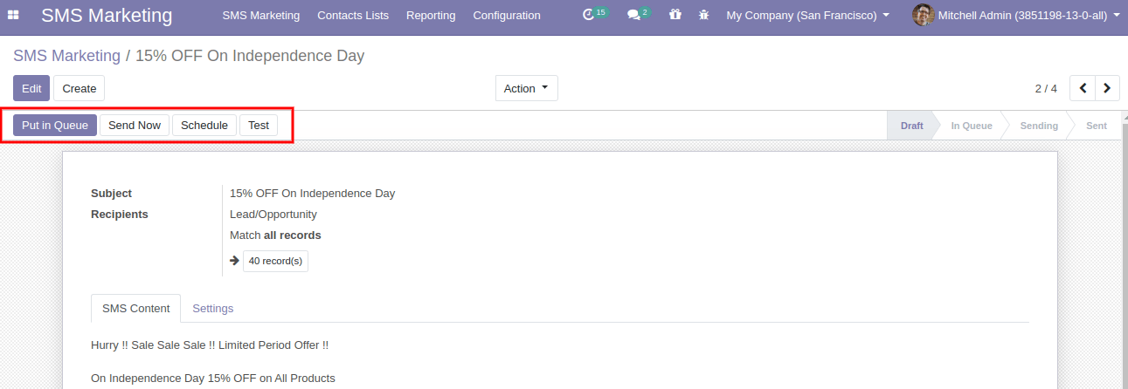The height and width of the screenshot is (389, 1128).
Task: Open the Action dropdown
Action: click(526, 88)
